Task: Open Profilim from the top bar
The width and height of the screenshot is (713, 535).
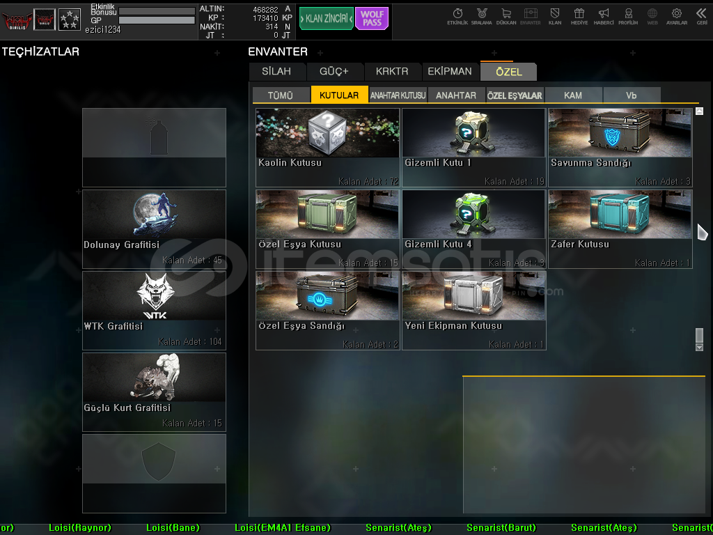Action: [x=628, y=15]
